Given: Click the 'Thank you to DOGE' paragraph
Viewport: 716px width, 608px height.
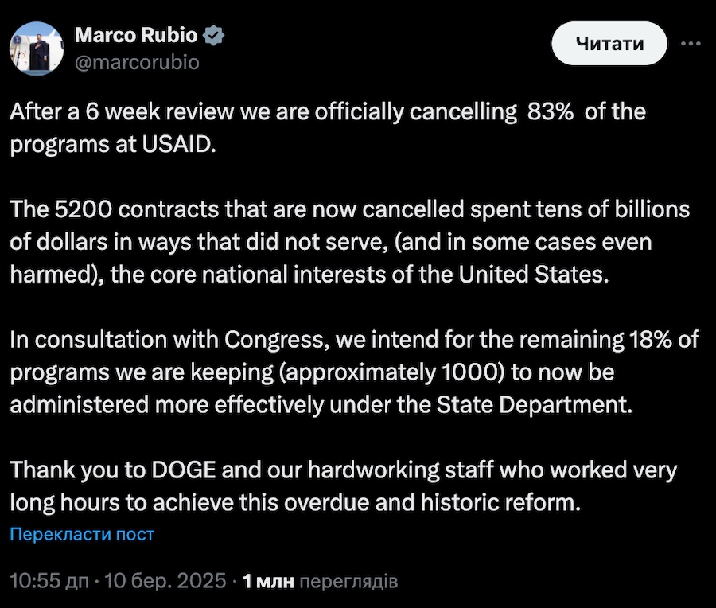Looking at the screenshot, I should point(342,485).
